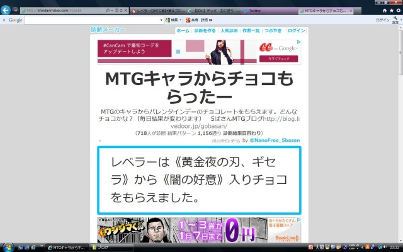Click the refresh icon in the address bar
The image size is (403, 252).
pos(121,11)
